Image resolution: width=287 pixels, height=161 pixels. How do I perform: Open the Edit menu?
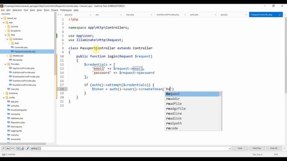pyautogui.click(x=9, y=10)
